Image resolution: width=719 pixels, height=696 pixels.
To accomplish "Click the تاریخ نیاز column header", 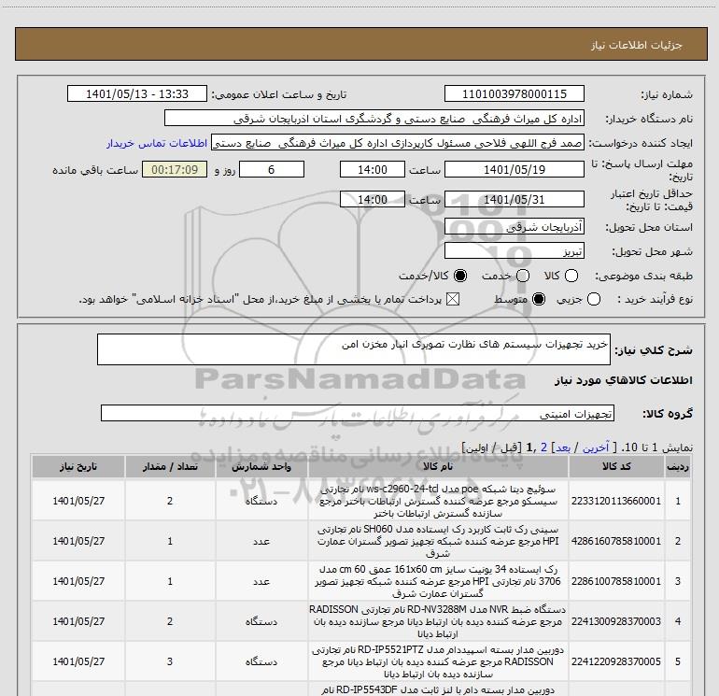I will click(78, 466).
